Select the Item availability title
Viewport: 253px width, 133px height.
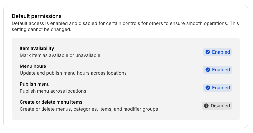tap(37, 48)
